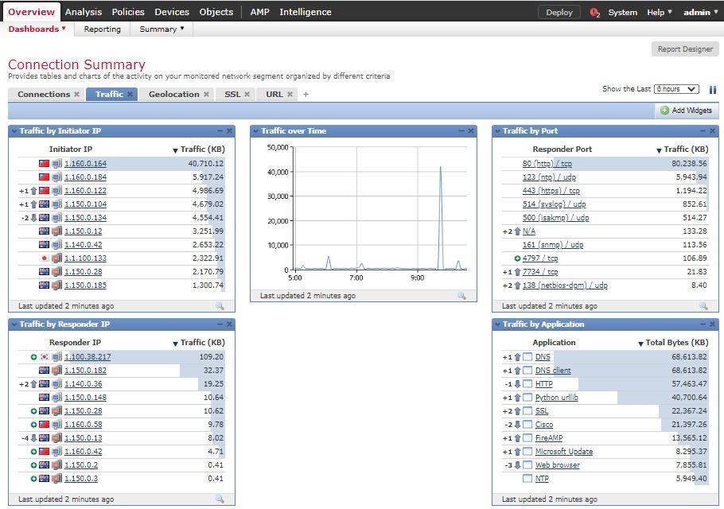Viewport: 724px width, 509px height.
Task: Open the Summary dropdown menu
Action: [x=162, y=29]
